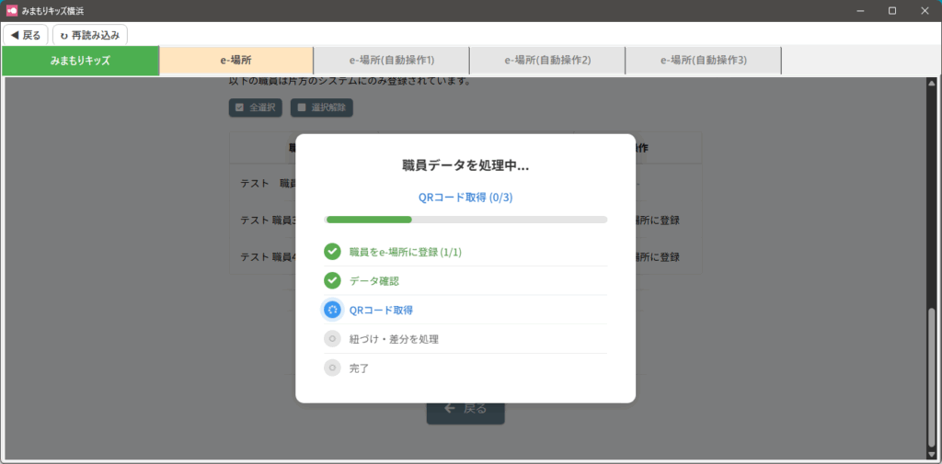Open the e-場所(自動操作1) tab

[x=391, y=61]
